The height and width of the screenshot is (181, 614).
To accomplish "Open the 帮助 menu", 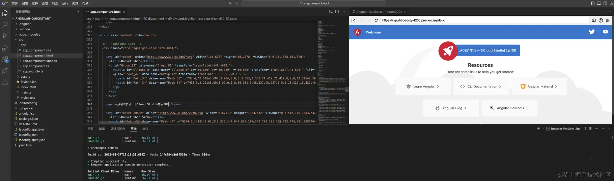I will pos(85,3).
